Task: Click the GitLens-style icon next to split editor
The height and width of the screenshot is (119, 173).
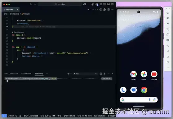Action: pyautogui.click(x=104, y=10)
